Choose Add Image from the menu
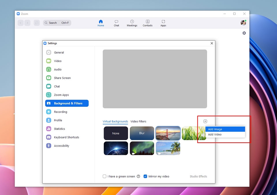 click(x=225, y=129)
